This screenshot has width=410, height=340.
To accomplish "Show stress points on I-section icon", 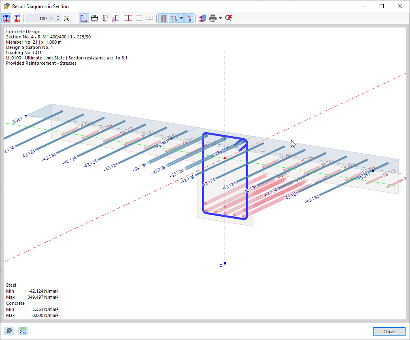I will click(x=128, y=18).
